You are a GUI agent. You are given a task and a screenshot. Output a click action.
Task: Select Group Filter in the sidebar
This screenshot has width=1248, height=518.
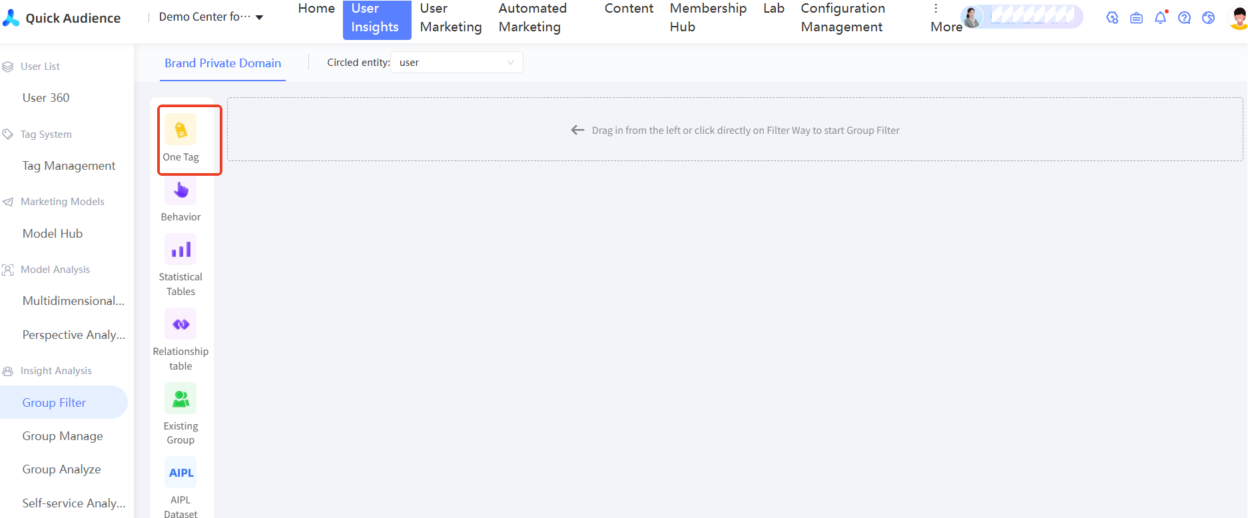pyautogui.click(x=64, y=402)
